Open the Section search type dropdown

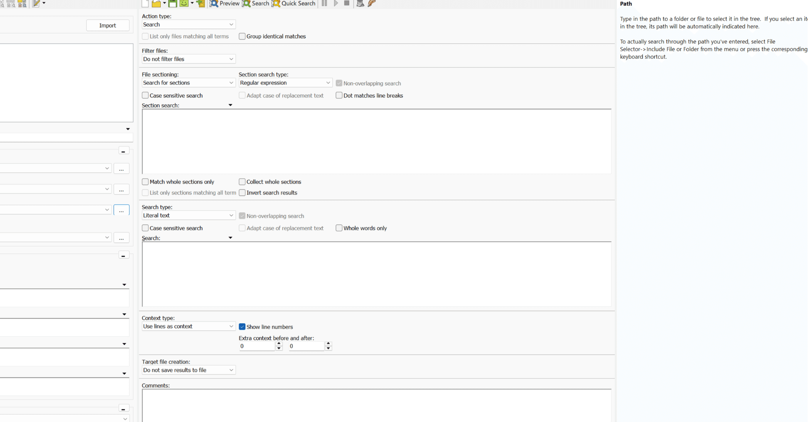tap(285, 83)
